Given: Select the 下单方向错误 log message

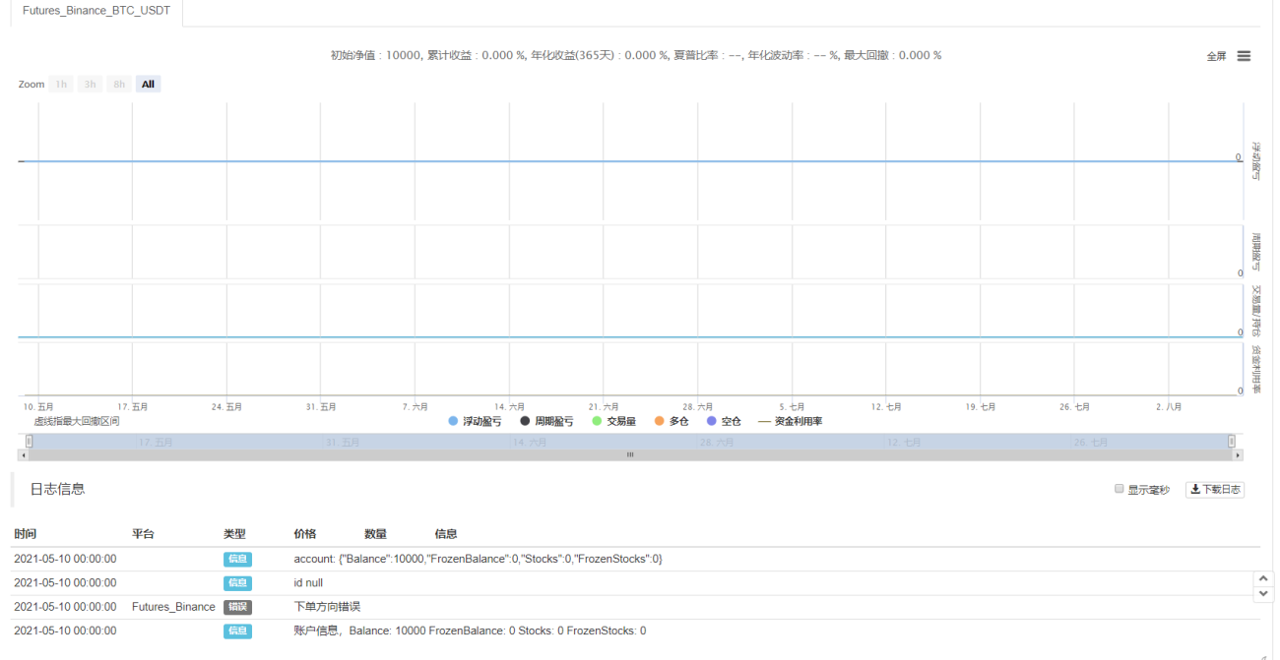Looking at the screenshot, I should tap(327, 607).
